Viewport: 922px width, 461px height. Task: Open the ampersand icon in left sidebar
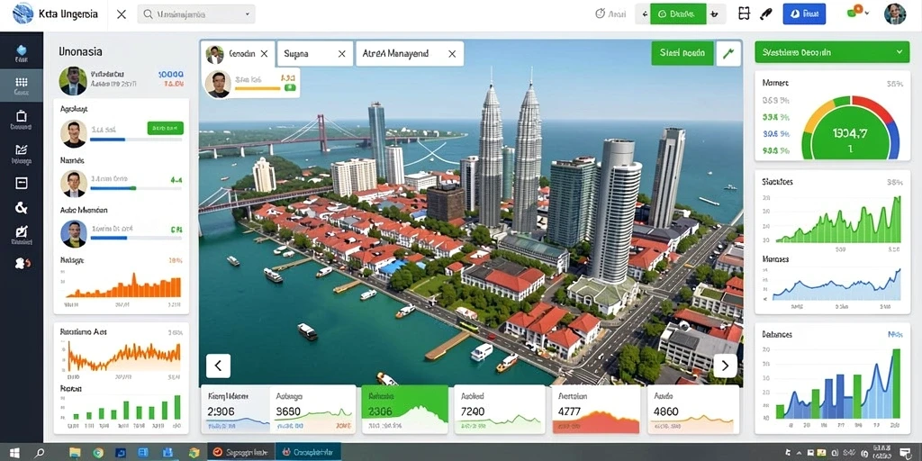point(22,208)
